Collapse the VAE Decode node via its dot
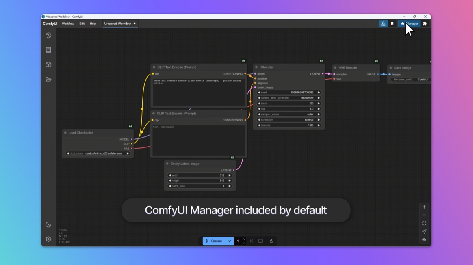 335,68
